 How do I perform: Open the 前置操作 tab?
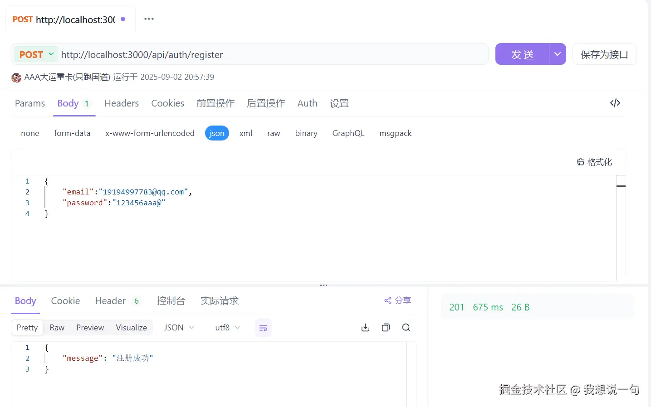pos(215,103)
